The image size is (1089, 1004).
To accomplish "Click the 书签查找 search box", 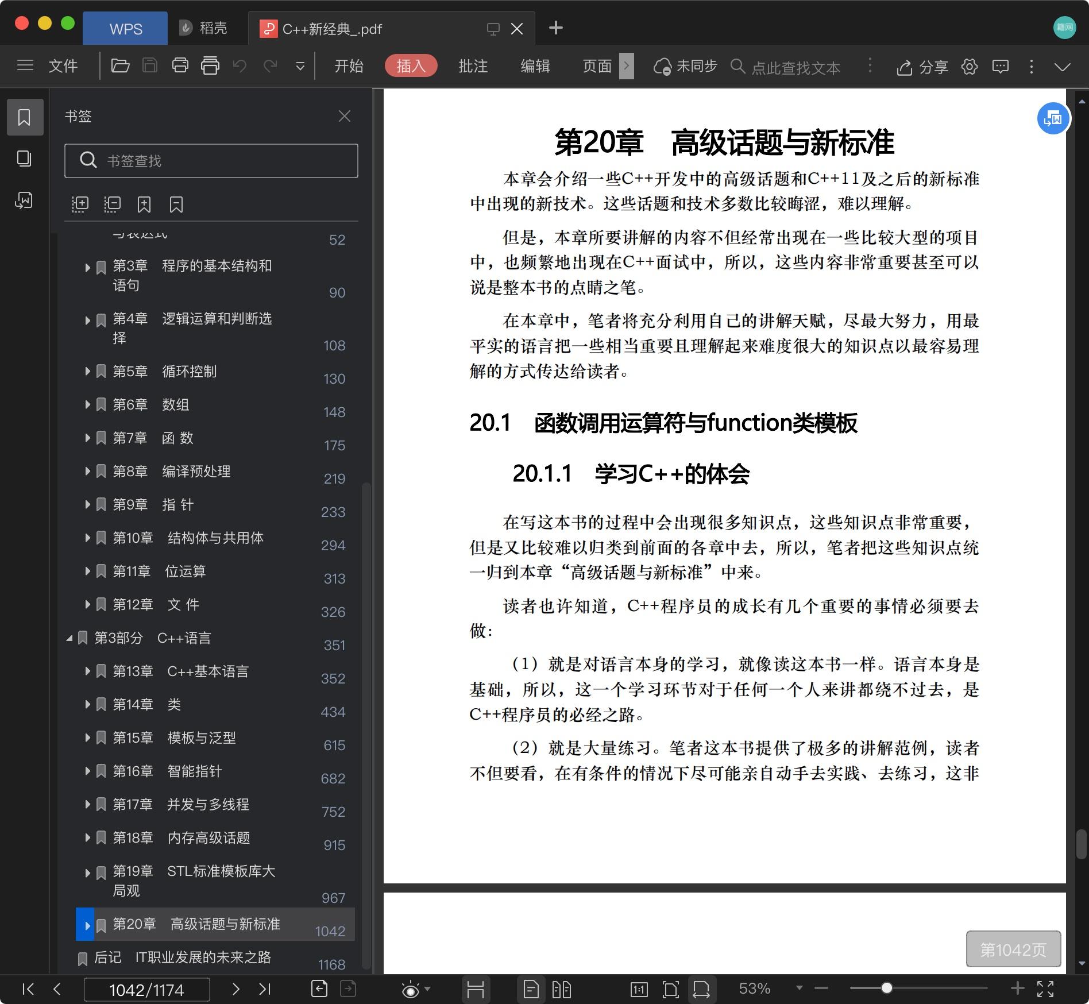I will click(x=211, y=161).
